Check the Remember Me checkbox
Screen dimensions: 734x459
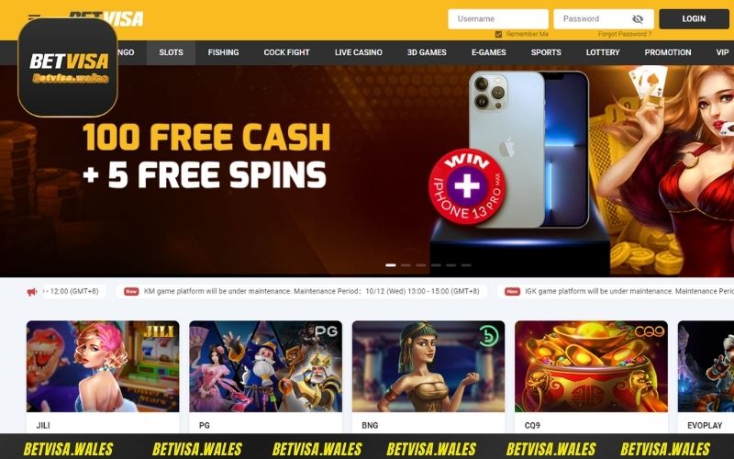click(x=498, y=34)
